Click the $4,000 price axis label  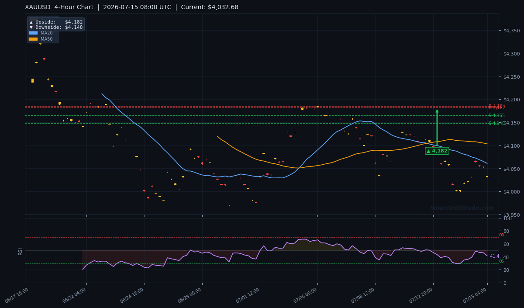tap(511, 192)
